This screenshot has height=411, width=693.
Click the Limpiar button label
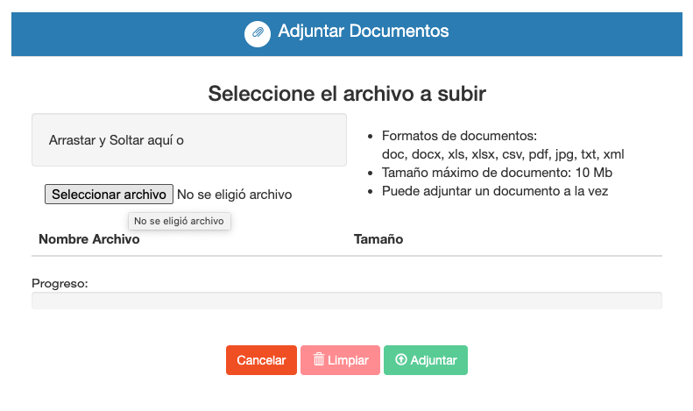(348, 360)
